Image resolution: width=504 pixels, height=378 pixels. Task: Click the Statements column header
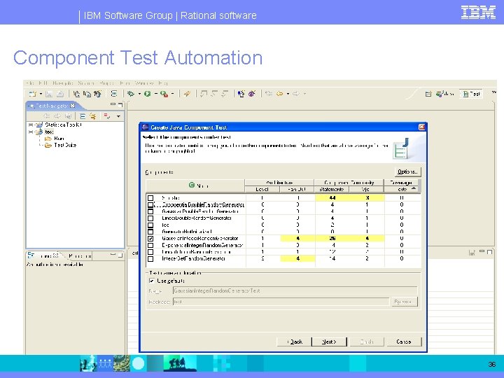(332, 189)
